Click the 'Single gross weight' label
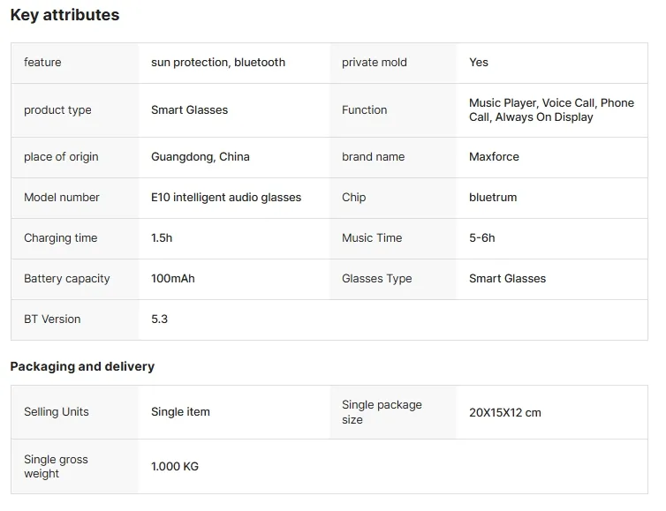Screen dimensions: 666x511 56,467
